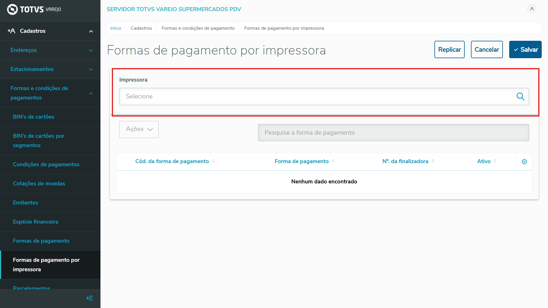Click the Salvar button
The width and height of the screenshot is (548, 308).
(x=525, y=50)
